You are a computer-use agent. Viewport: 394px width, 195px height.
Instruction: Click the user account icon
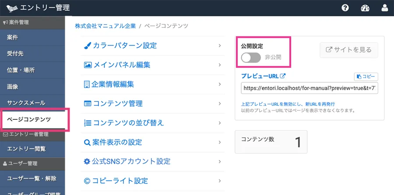coord(385,8)
